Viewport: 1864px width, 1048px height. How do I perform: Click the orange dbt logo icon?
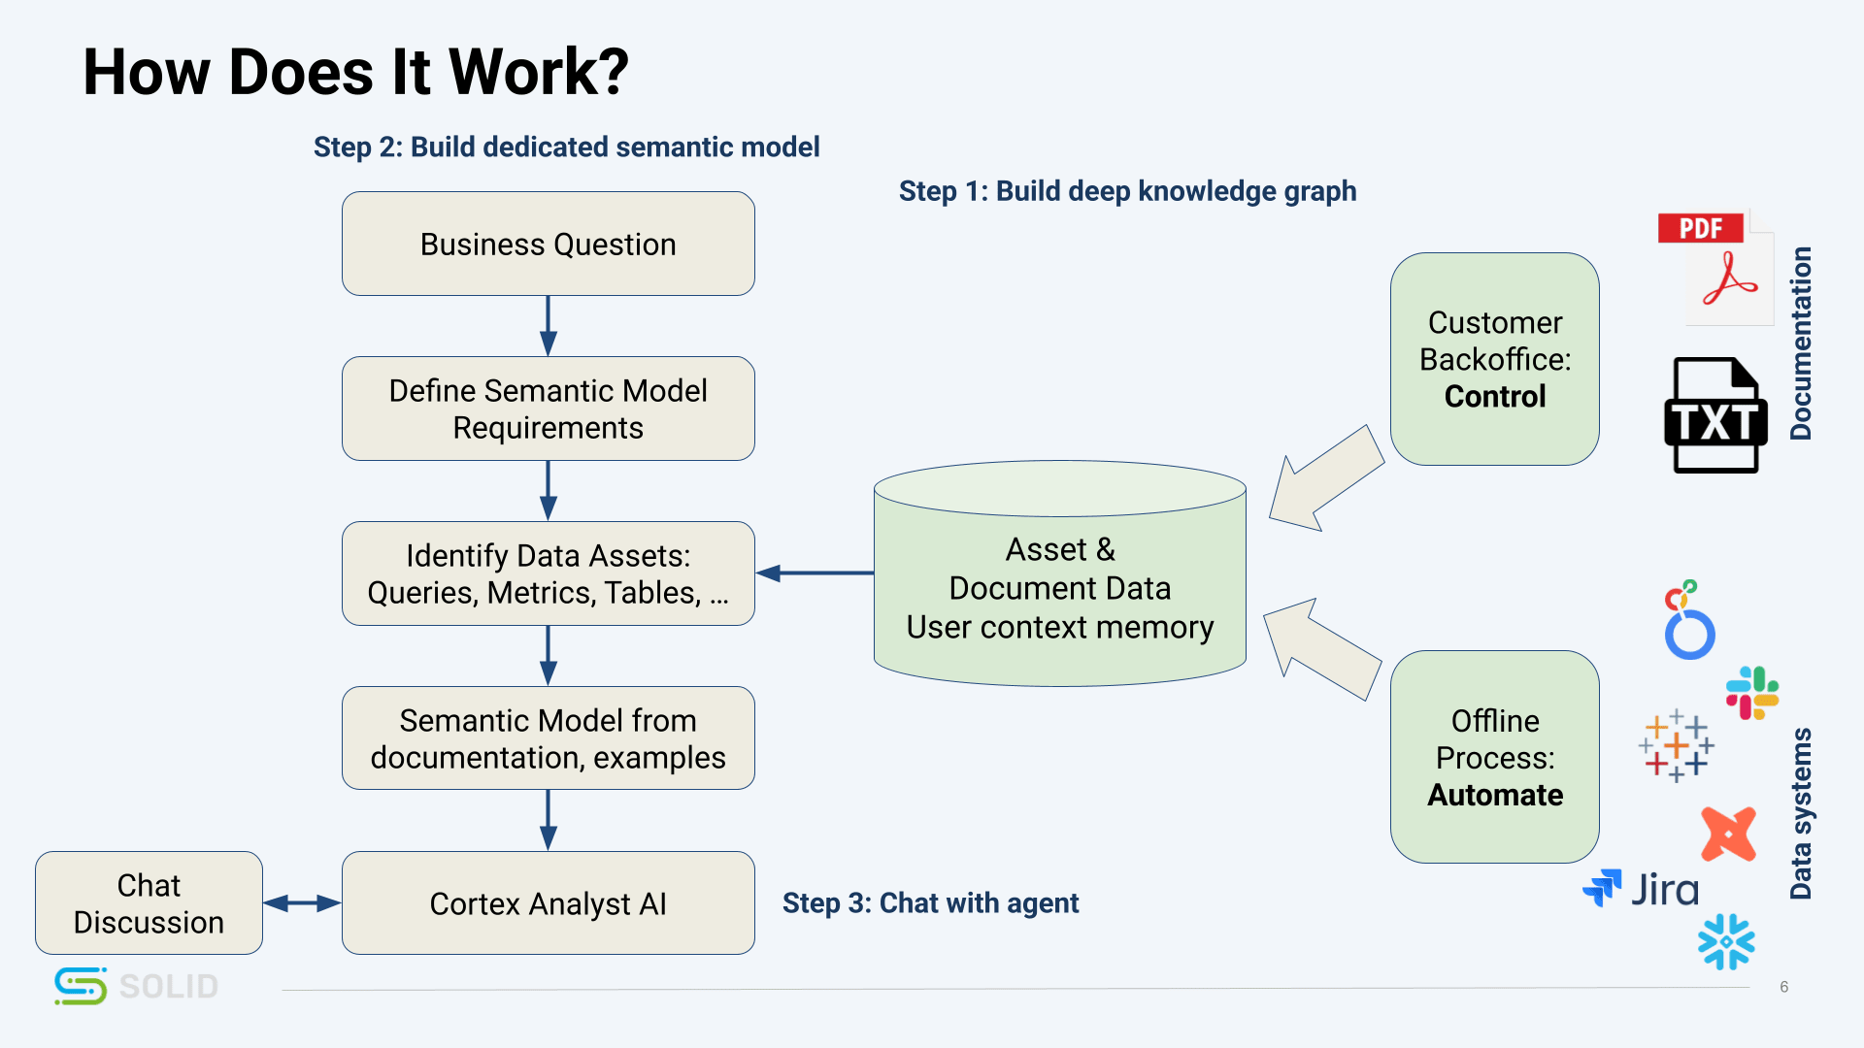1728,834
